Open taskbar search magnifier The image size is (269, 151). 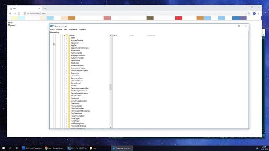(x=10, y=148)
